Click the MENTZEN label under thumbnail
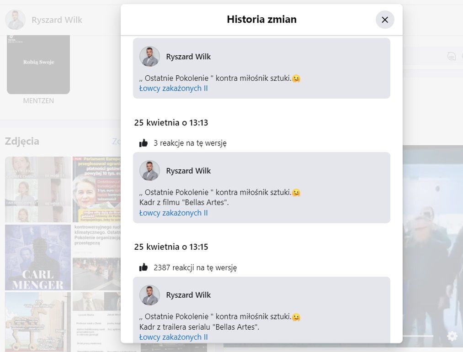Viewport: 463px width, 352px height. [x=38, y=101]
